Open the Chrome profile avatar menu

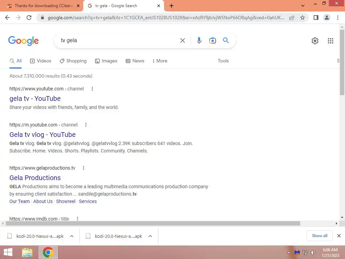point(327,18)
